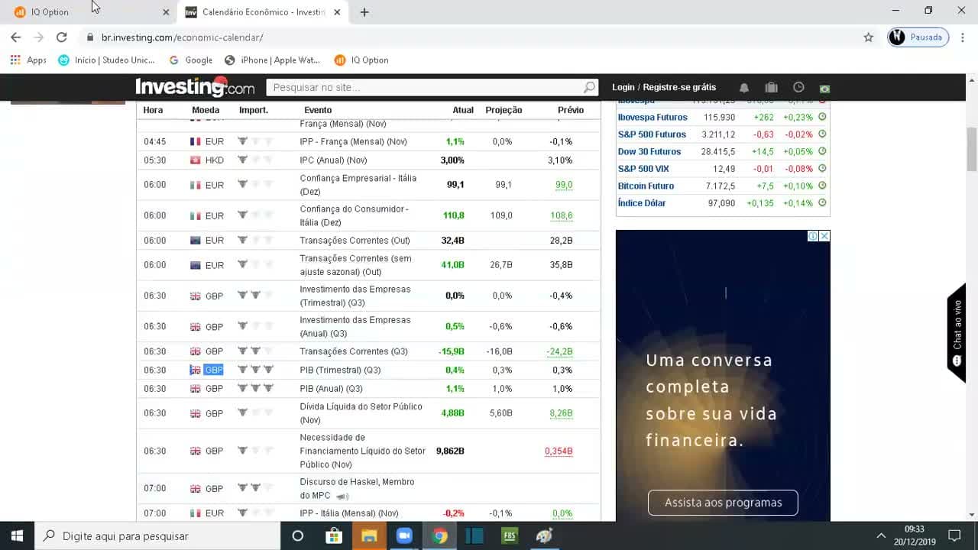Click the highlighted GBP currency text
Viewport: 978px width, 550px height.
pos(213,370)
